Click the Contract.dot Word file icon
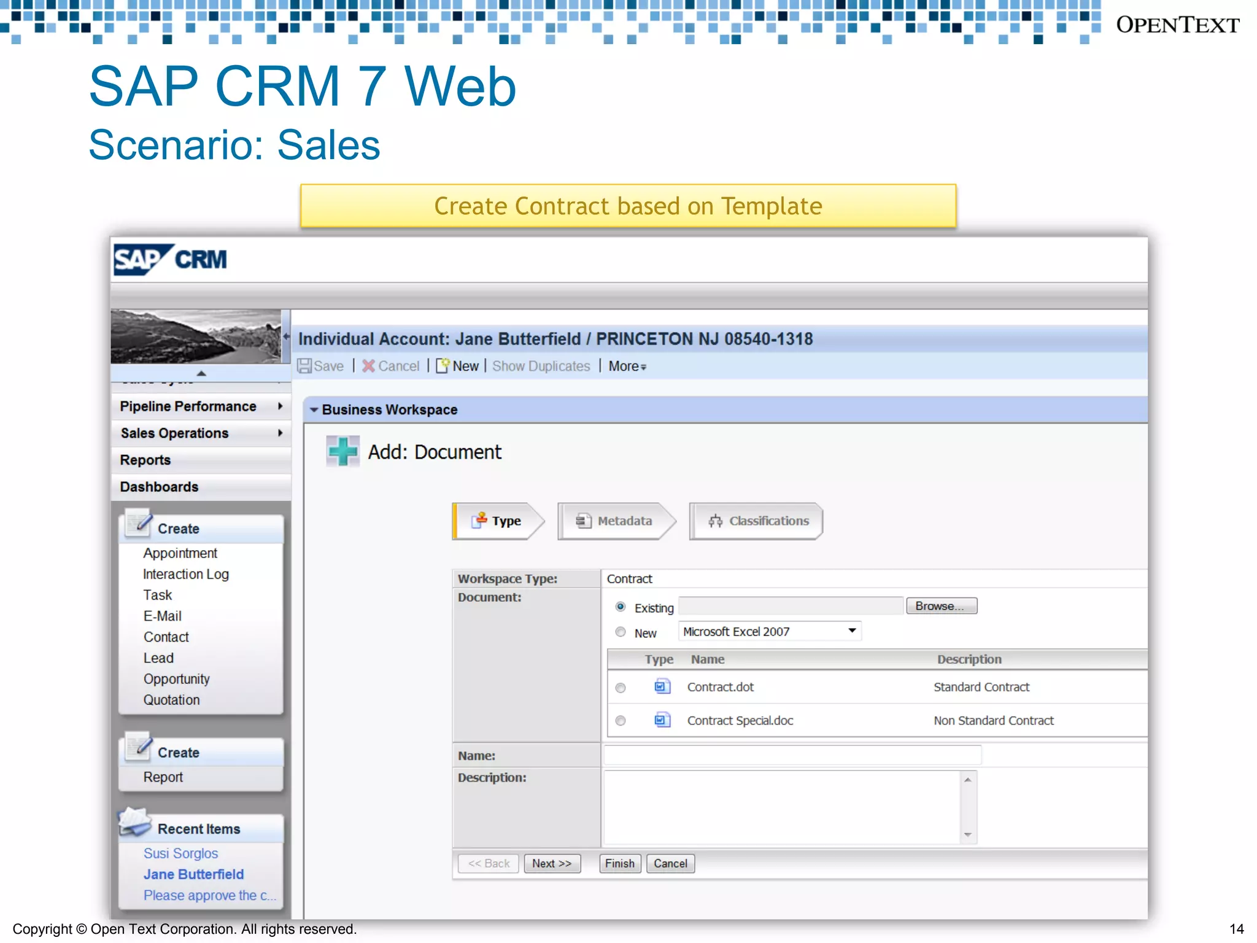 (662, 686)
